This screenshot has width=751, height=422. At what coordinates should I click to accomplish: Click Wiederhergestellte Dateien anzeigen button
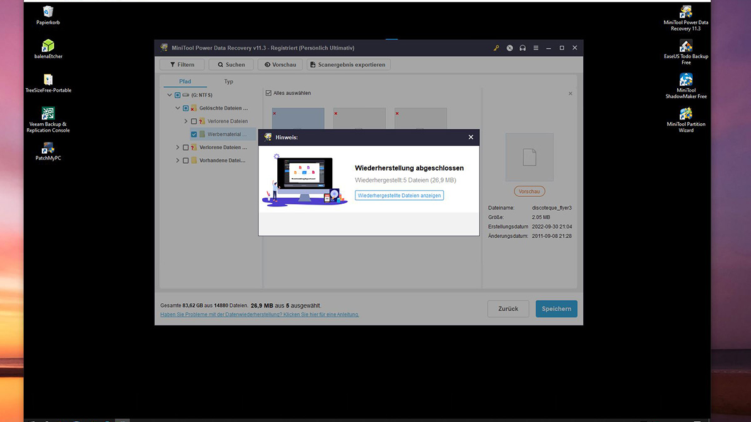[x=399, y=196]
